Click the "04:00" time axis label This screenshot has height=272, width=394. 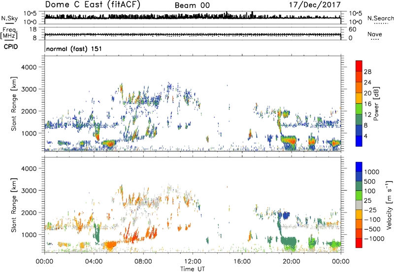[x=94, y=262]
